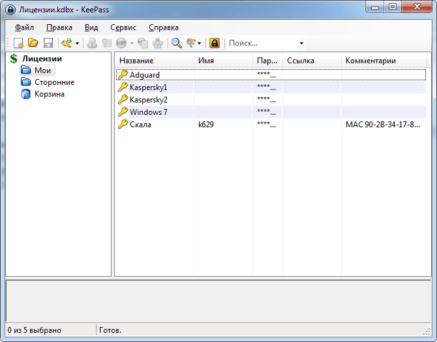Click the masked password of Скала
Image resolution: width=437 pixels, height=342 pixels.
(266, 125)
